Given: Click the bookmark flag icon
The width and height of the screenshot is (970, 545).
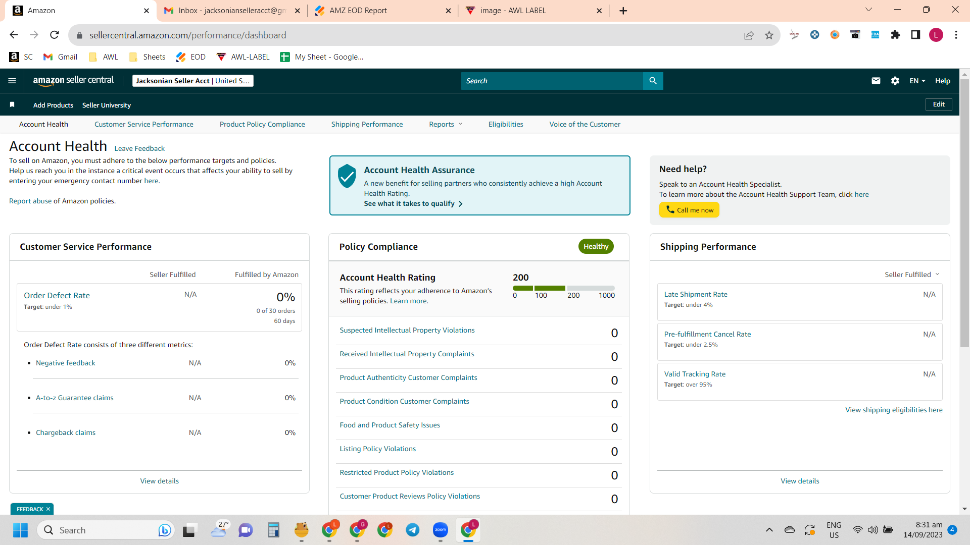Looking at the screenshot, I should pos(12,104).
